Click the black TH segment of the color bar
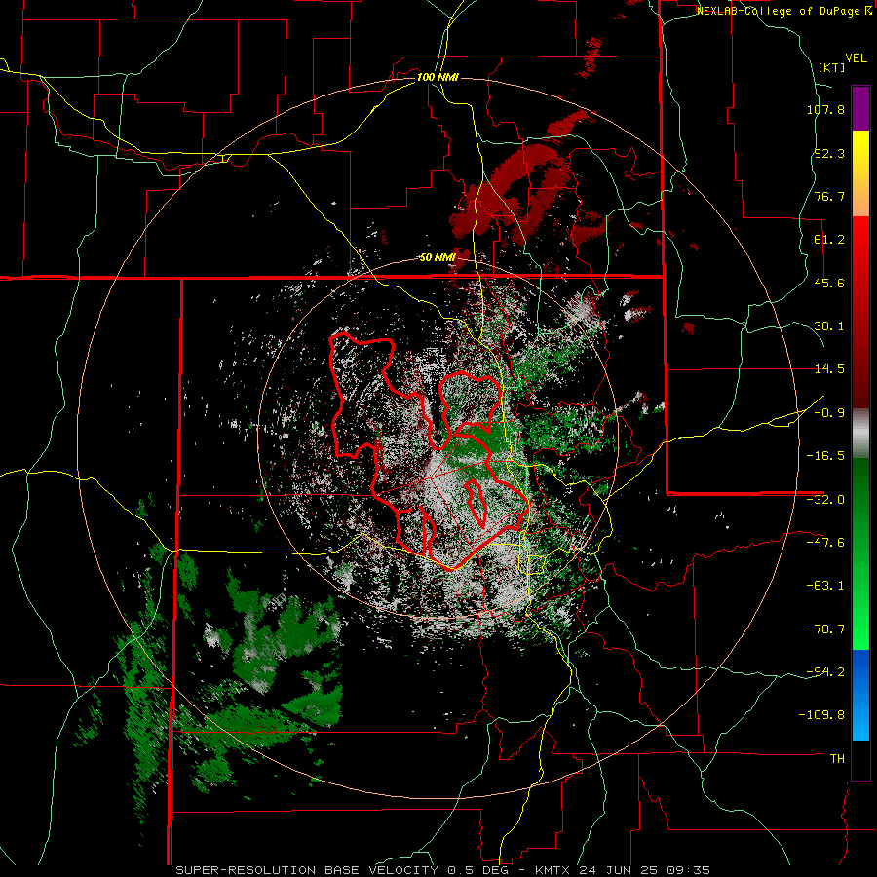Viewport: 877px width, 877px height. pos(860,759)
